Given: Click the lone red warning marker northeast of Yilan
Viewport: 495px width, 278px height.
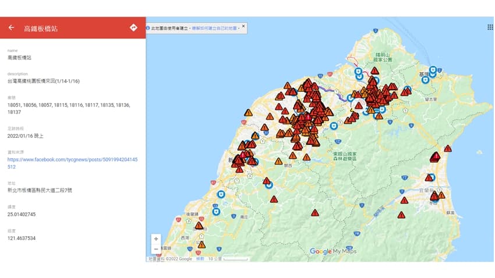Looking at the screenshot, I should pyautogui.click(x=448, y=148).
